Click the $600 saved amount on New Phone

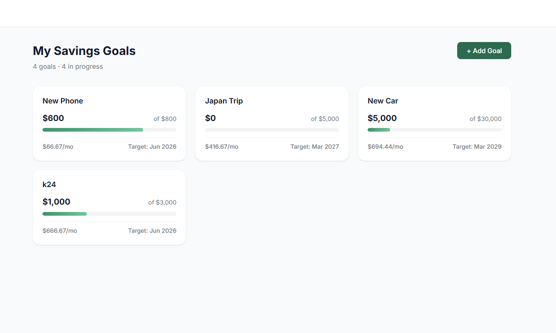tap(53, 118)
